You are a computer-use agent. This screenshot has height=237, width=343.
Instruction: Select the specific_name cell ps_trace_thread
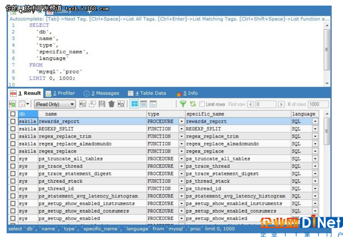238,166
